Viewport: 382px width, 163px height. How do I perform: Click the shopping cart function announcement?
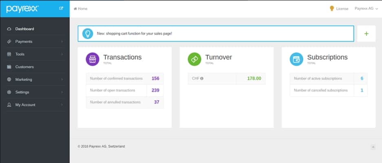pyautogui.click(x=135, y=33)
